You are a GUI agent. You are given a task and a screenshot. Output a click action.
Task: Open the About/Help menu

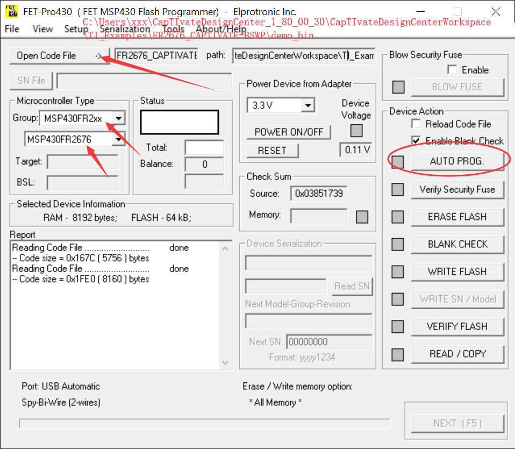pyautogui.click(x=221, y=29)
